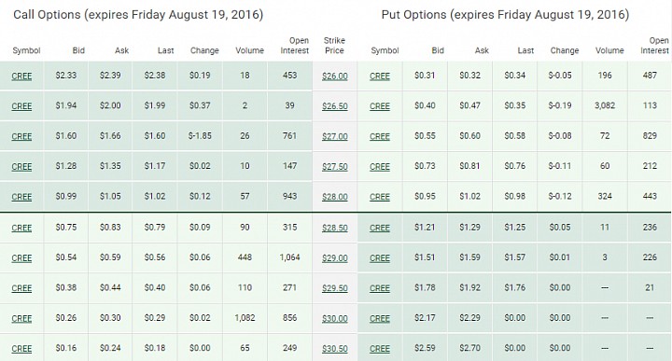Image resolution: width=672 pixels, height=361 pixels.
Task: Click CREE call symbol with $0.16 bid
Action: (x=21, y=349)
